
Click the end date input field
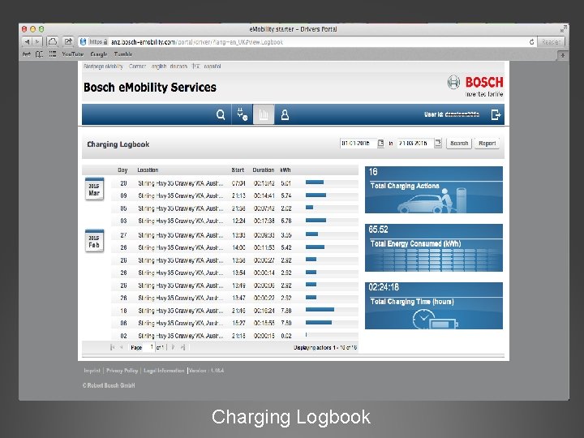(415, 144)
